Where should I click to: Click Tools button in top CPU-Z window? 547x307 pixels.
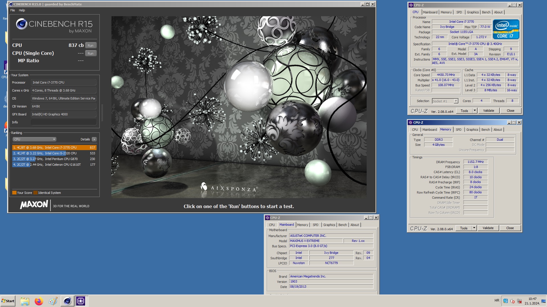[x=464, y=111]
